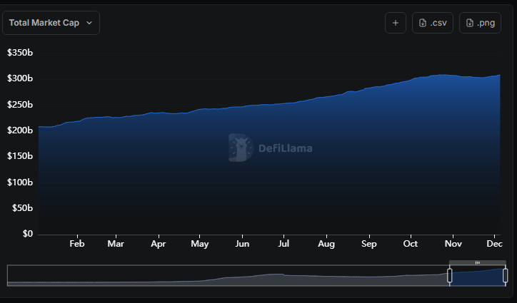Click the May label on x-axis
The image size is (517, 303).
[x=200, y=244]
